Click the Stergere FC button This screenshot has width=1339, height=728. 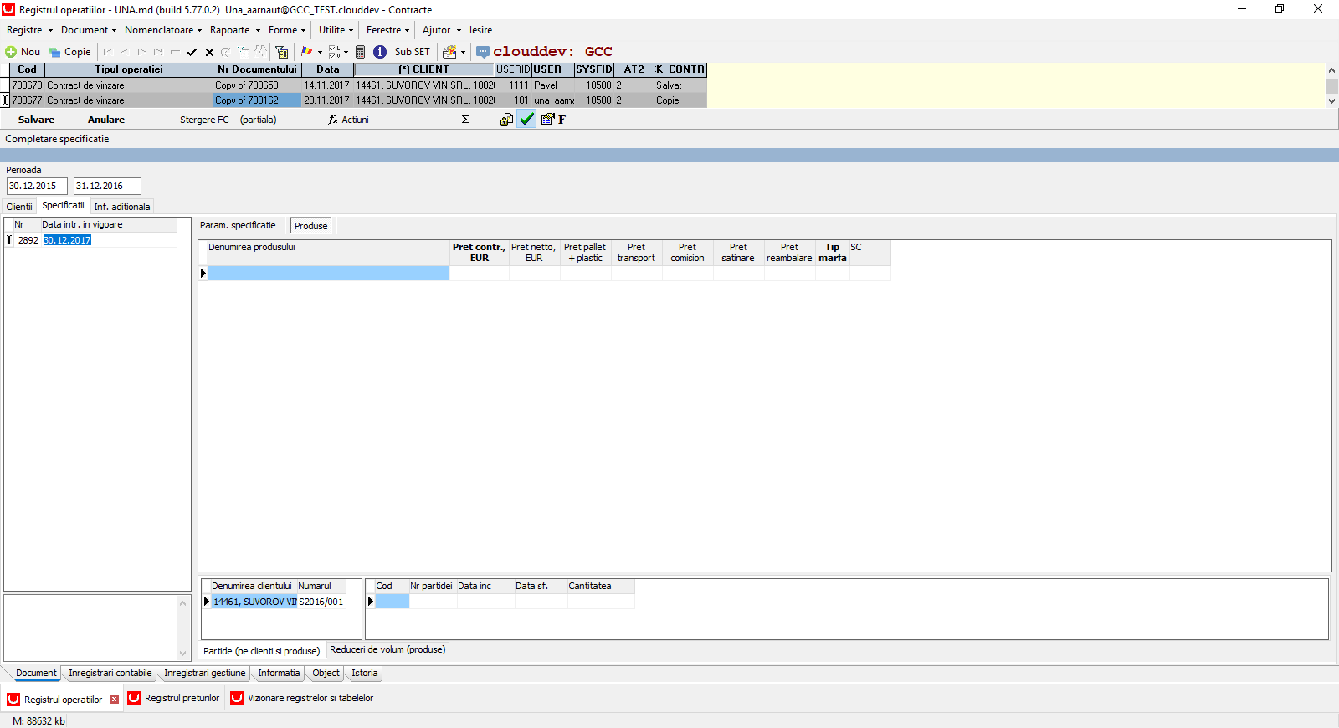[204, 120]
